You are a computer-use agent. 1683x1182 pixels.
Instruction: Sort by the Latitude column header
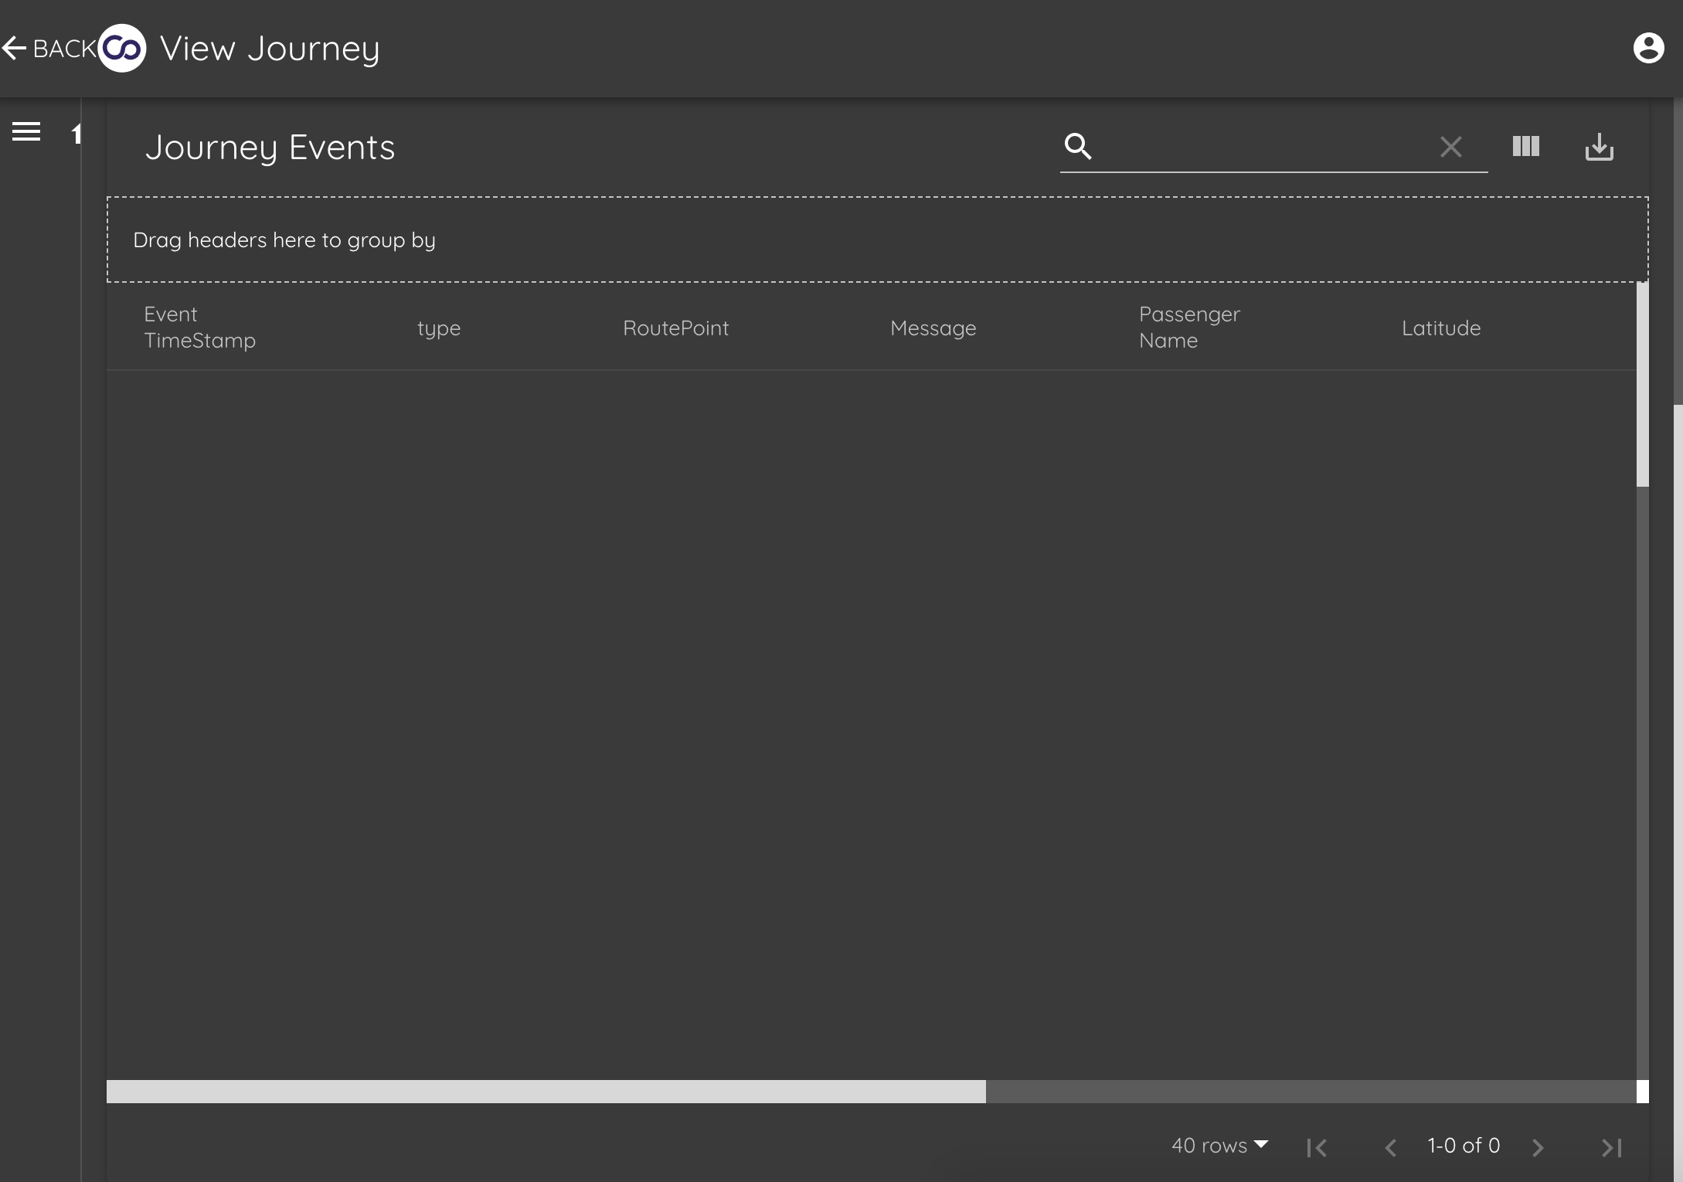point(1440,328)
